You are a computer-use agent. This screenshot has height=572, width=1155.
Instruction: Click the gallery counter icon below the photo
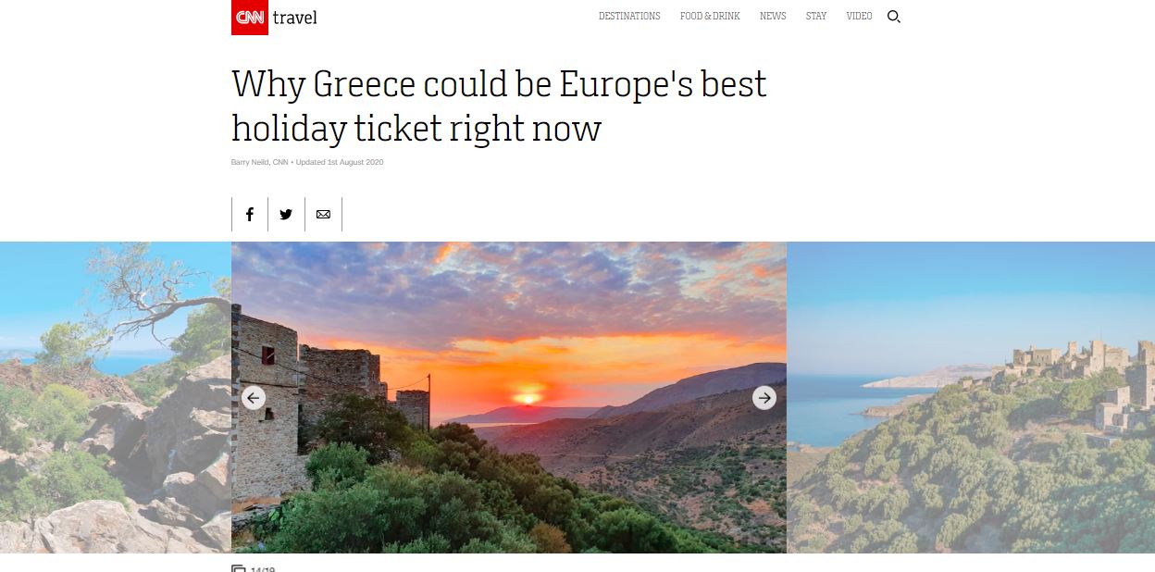239,568
